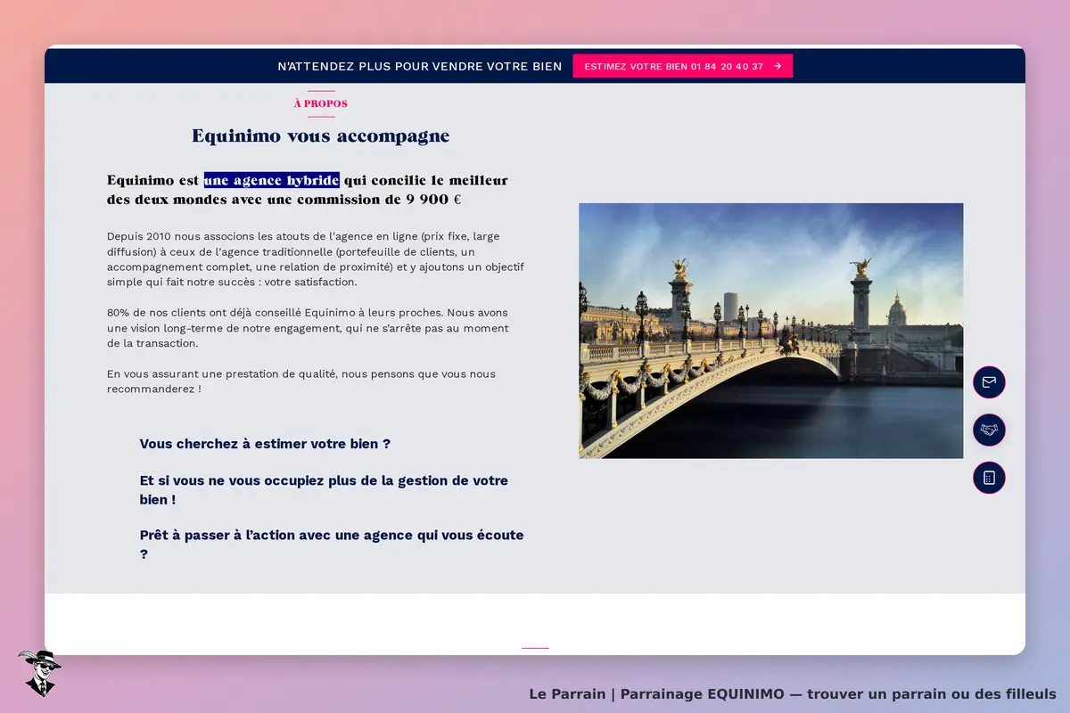This screenshot has height=713, width=1070.
Task: Click the 'commission de 9 900 €' text
Action: point(379,200)
